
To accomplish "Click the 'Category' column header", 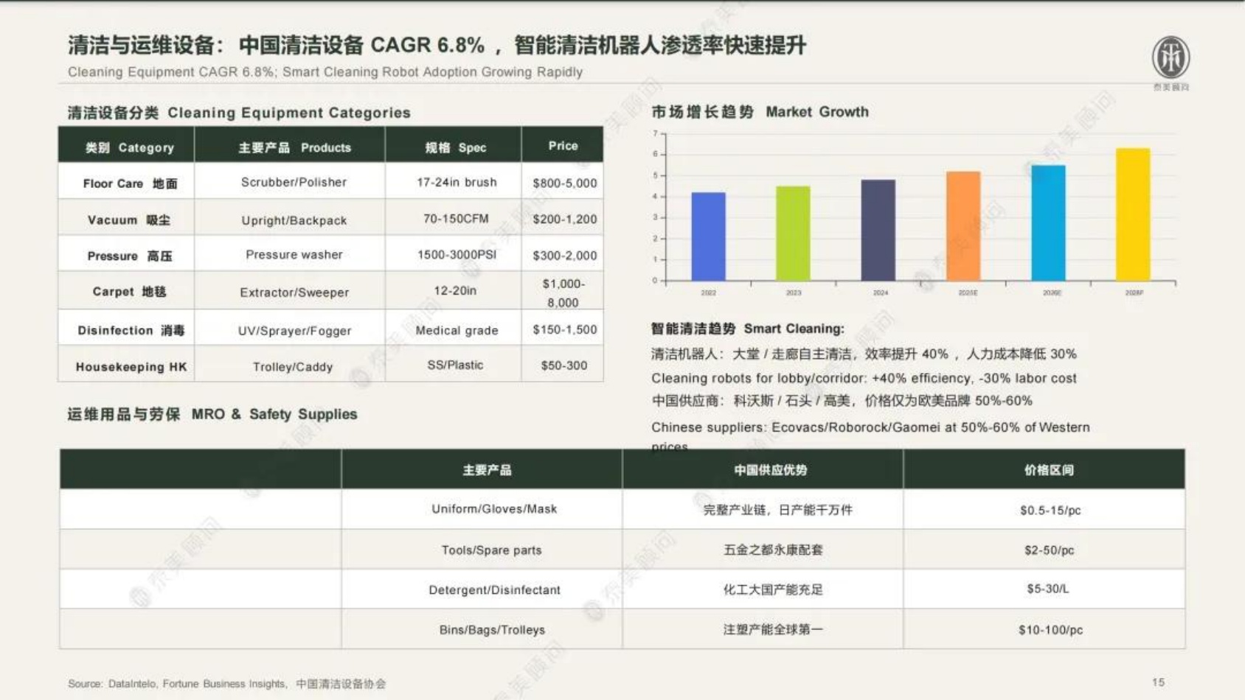I will click(126, 145).
